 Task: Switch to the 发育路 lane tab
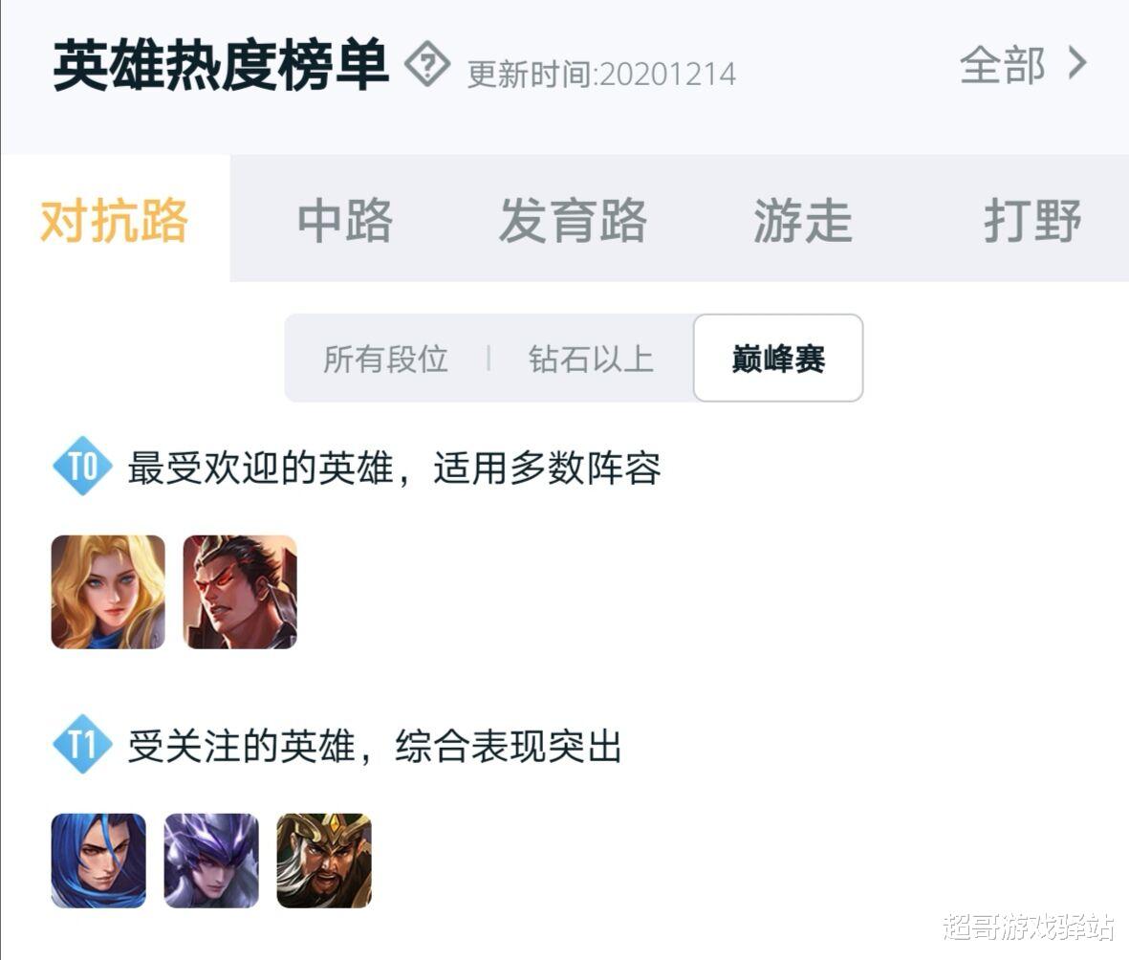574,219
